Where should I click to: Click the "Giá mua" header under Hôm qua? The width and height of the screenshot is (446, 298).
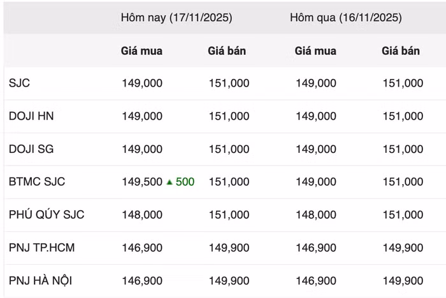[315, 51]
